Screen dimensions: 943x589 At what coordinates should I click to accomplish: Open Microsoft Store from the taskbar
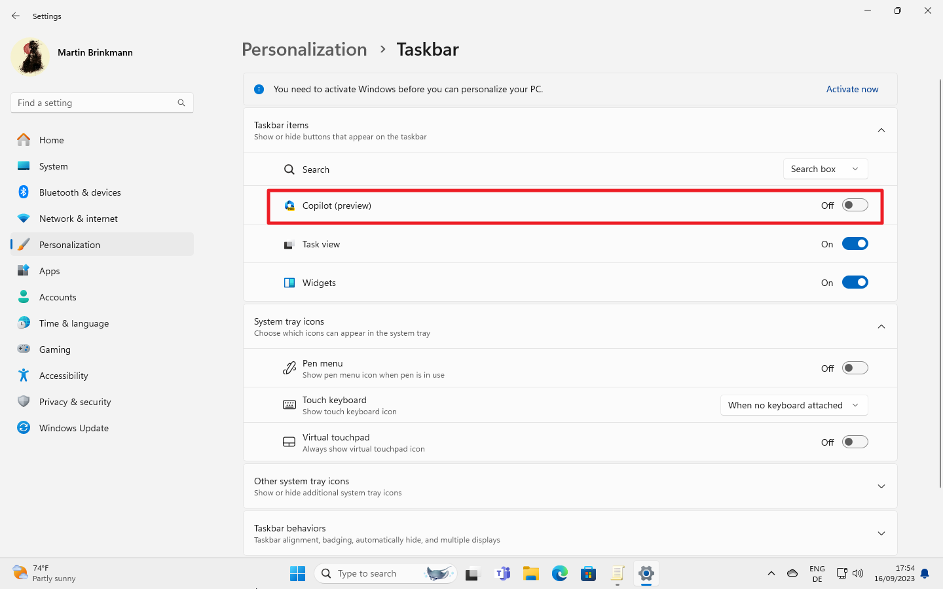pyautogui.click(x=589, y=574)
